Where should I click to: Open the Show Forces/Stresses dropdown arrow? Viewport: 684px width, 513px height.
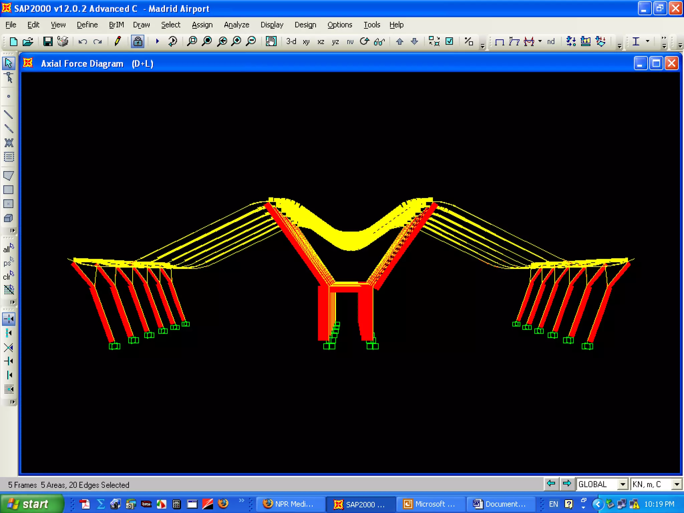(x=540, y=41)
